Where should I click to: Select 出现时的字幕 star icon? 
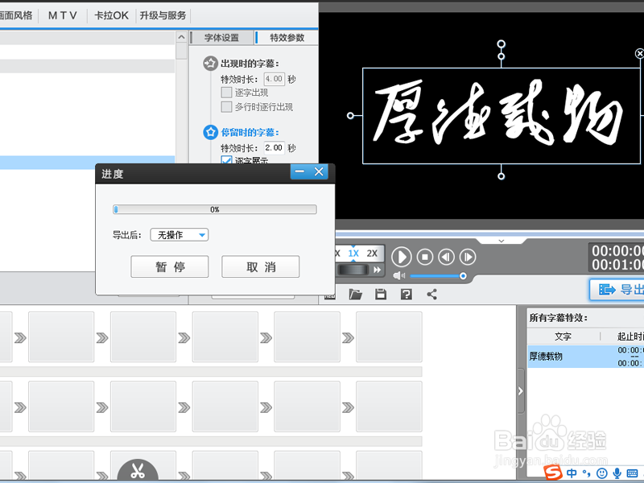(210, 64)
